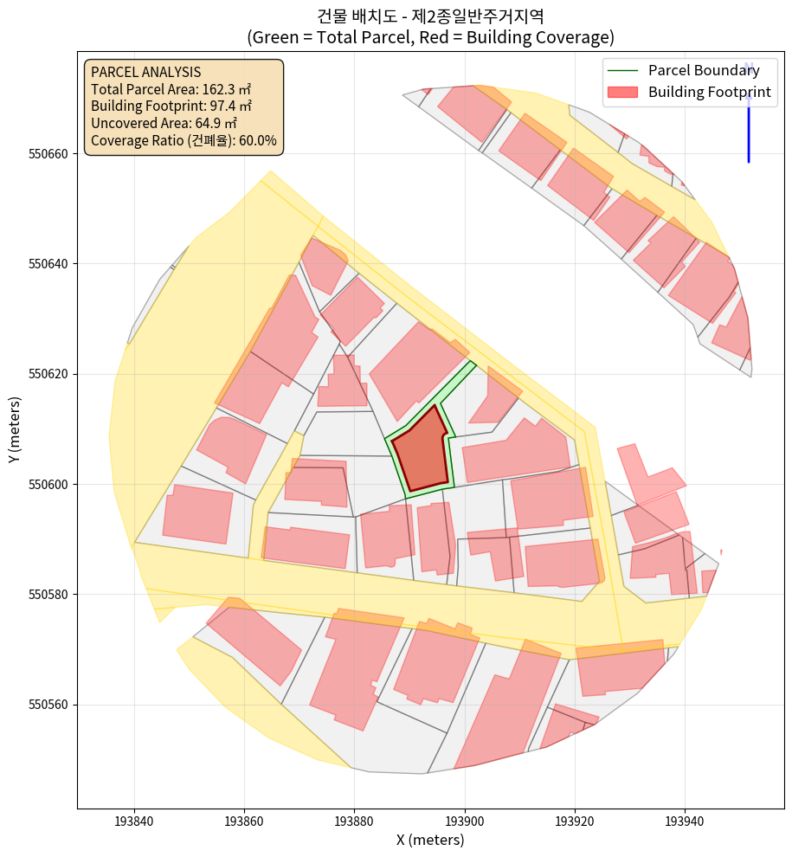Image resolution: width=792 pixels, height=857 pixels.
Task: Click the PARCEL ANALYSIS heading in info box
Action: click(145, 72)
